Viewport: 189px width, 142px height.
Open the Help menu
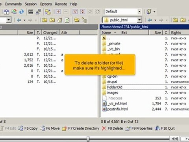click(x=74, y=4)
